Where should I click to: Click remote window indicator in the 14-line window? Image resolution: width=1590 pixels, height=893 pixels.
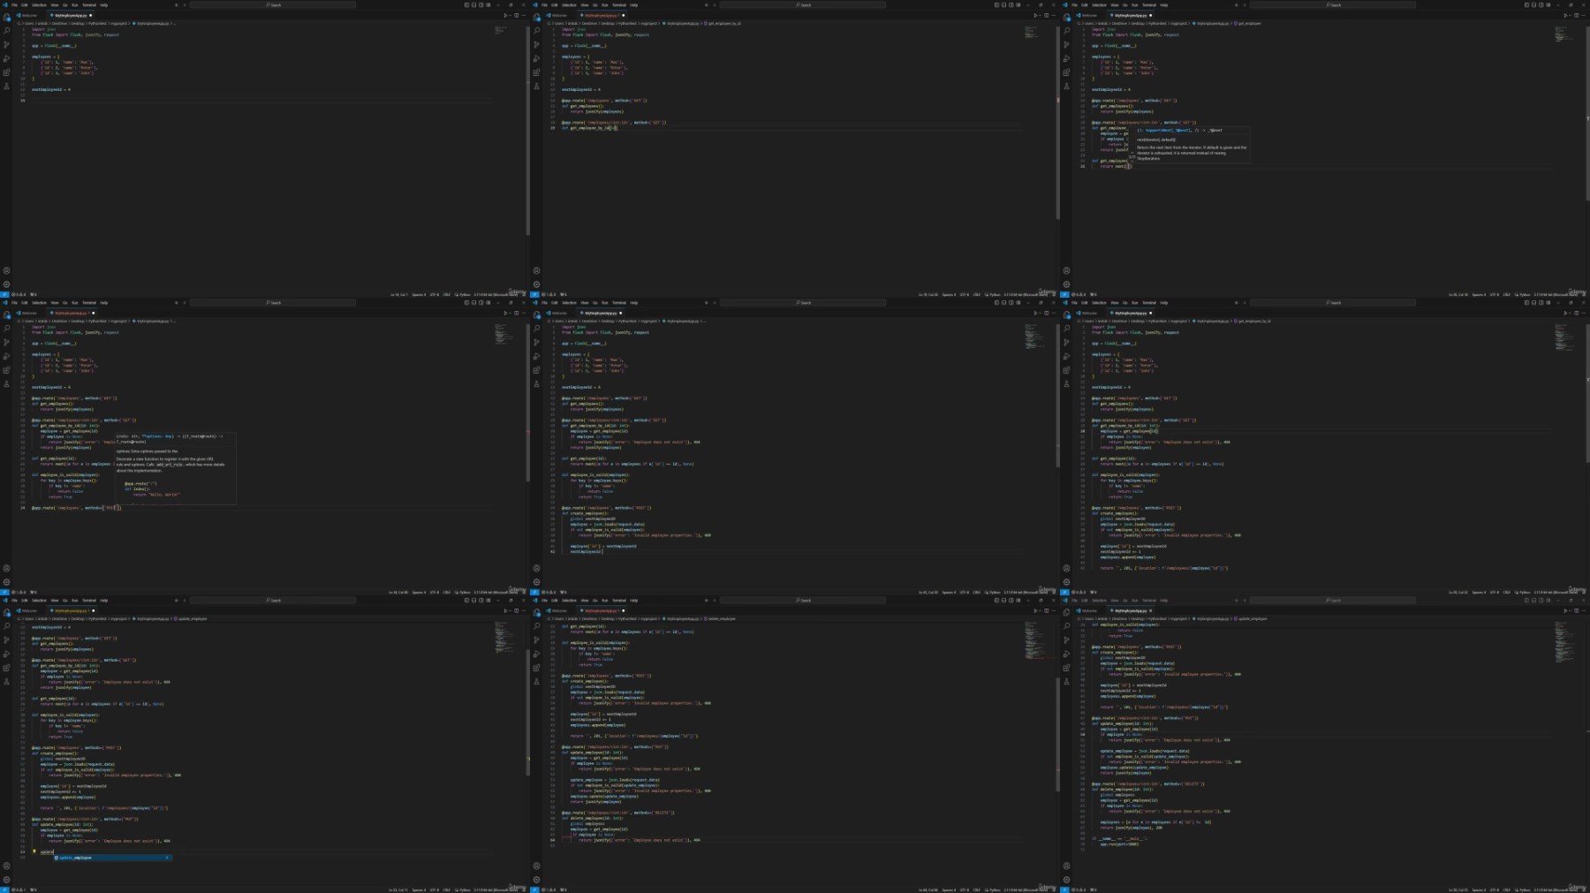point(4,295)
